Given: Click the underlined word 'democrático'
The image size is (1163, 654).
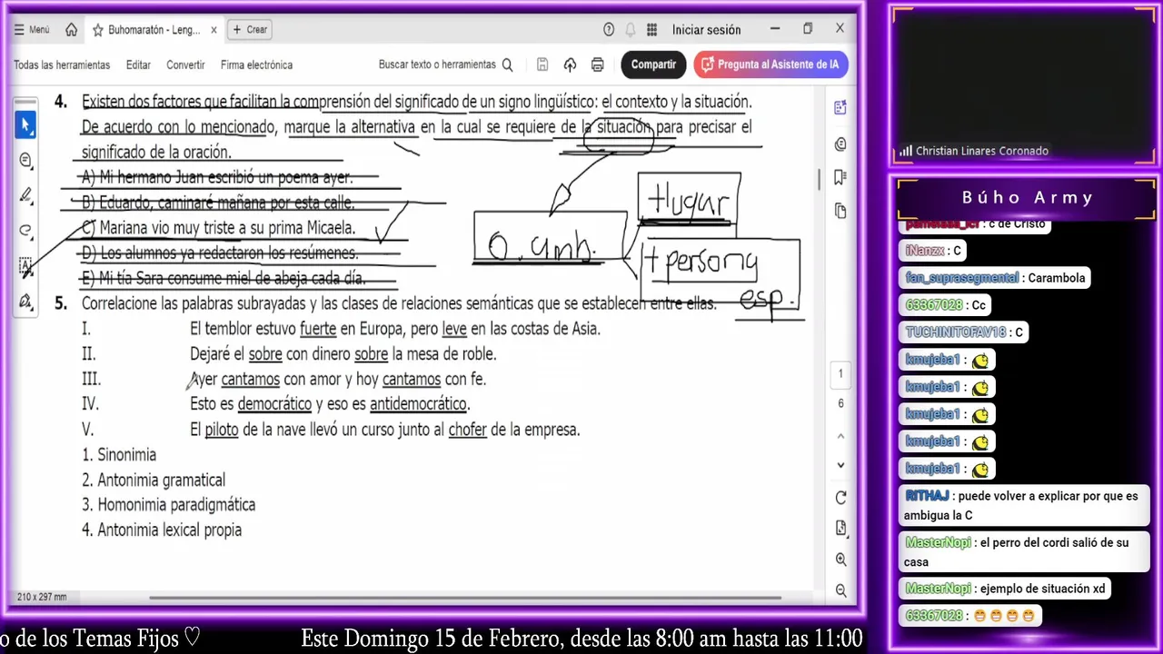Looking at the screenshot, I should pyautogui.click(x=274, y=404).
